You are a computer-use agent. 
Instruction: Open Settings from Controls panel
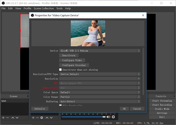[162, 113]
